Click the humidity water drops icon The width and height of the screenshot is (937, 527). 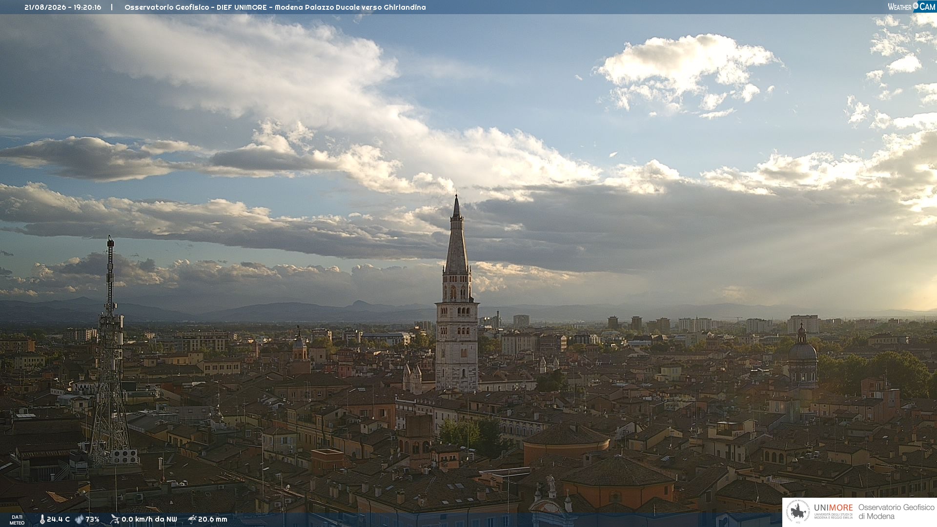coord(79,520)
